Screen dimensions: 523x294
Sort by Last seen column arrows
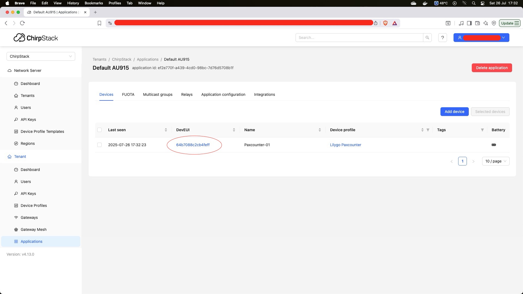click(166, 130)
